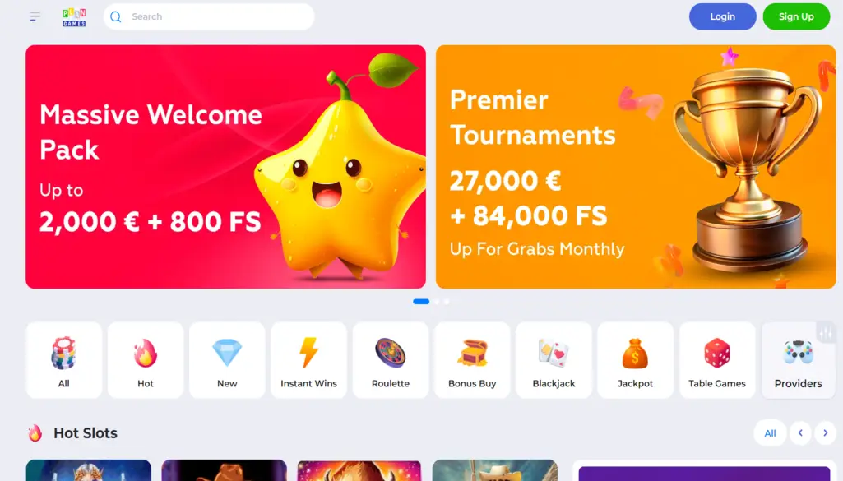Select the Bonus Buy treasure chest
The height and width of the screenshot is (481, 843).
472,360
